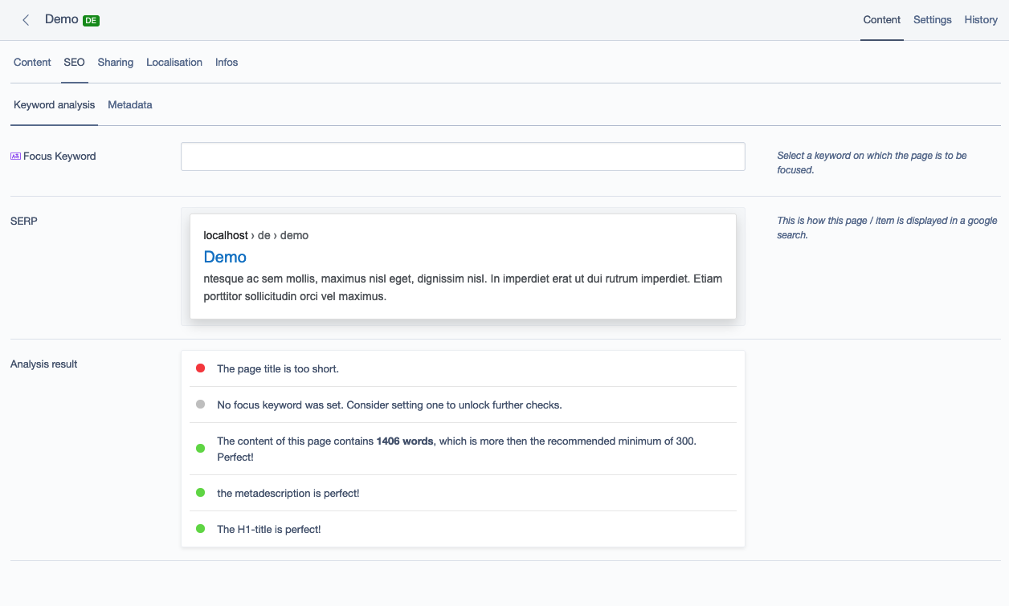Click the green DE language badge
Screen dimensions: 1009x606
coord(91,21)
